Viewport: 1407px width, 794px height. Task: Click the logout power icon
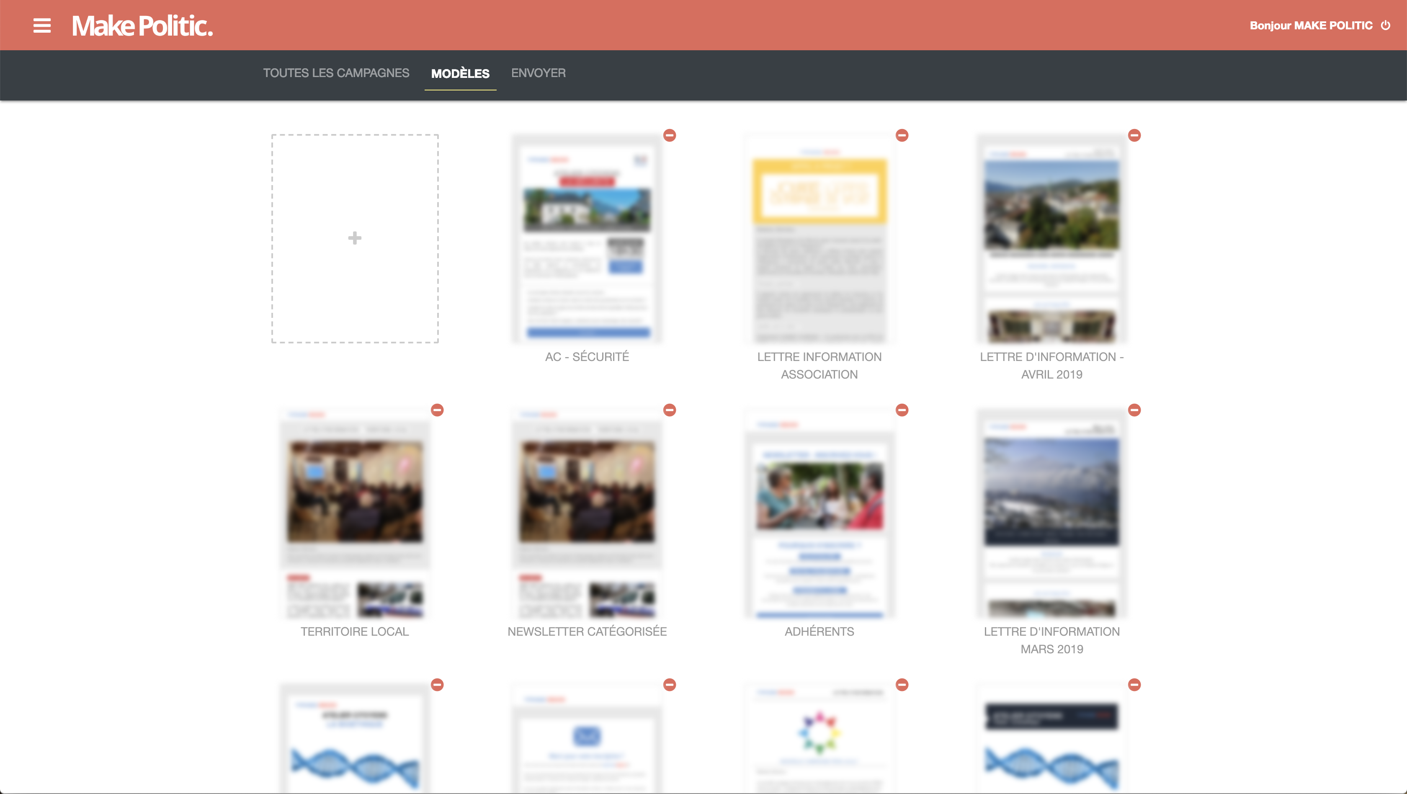click(x=1386, y=26)
